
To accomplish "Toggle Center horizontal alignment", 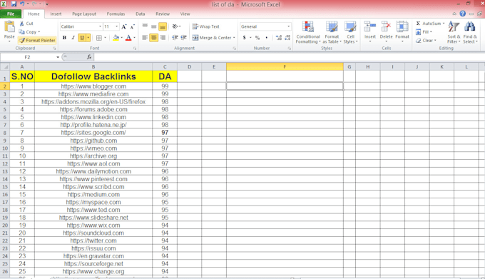I will pos(154,38).
